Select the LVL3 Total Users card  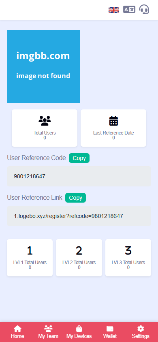coord(128,258)
